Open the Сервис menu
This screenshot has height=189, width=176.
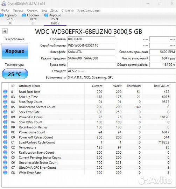click(x=32, y=10)
